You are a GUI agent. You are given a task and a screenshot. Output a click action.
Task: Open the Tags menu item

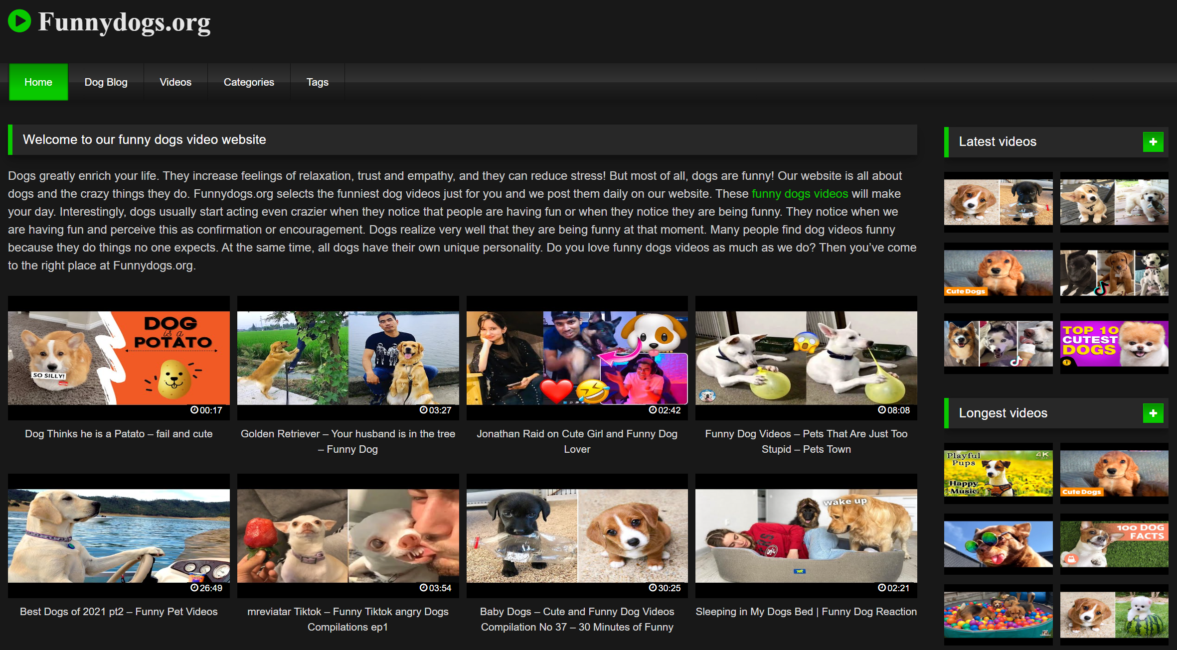point(317,82)
